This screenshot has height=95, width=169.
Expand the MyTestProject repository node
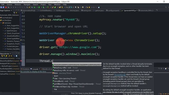click(1, 66)
